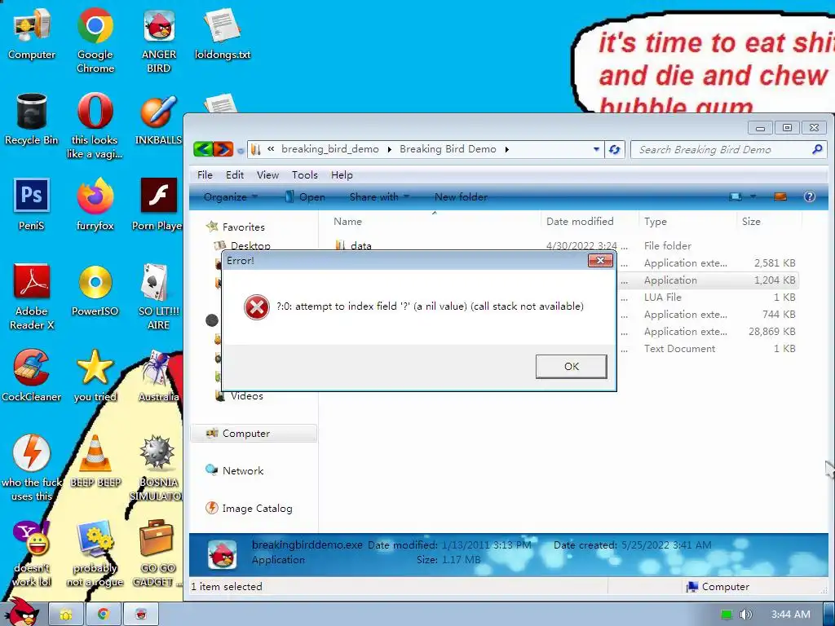Expand the view options dropdown arrow
The width and height of the screenshot is (835, 626).
[x=753, y=197]
